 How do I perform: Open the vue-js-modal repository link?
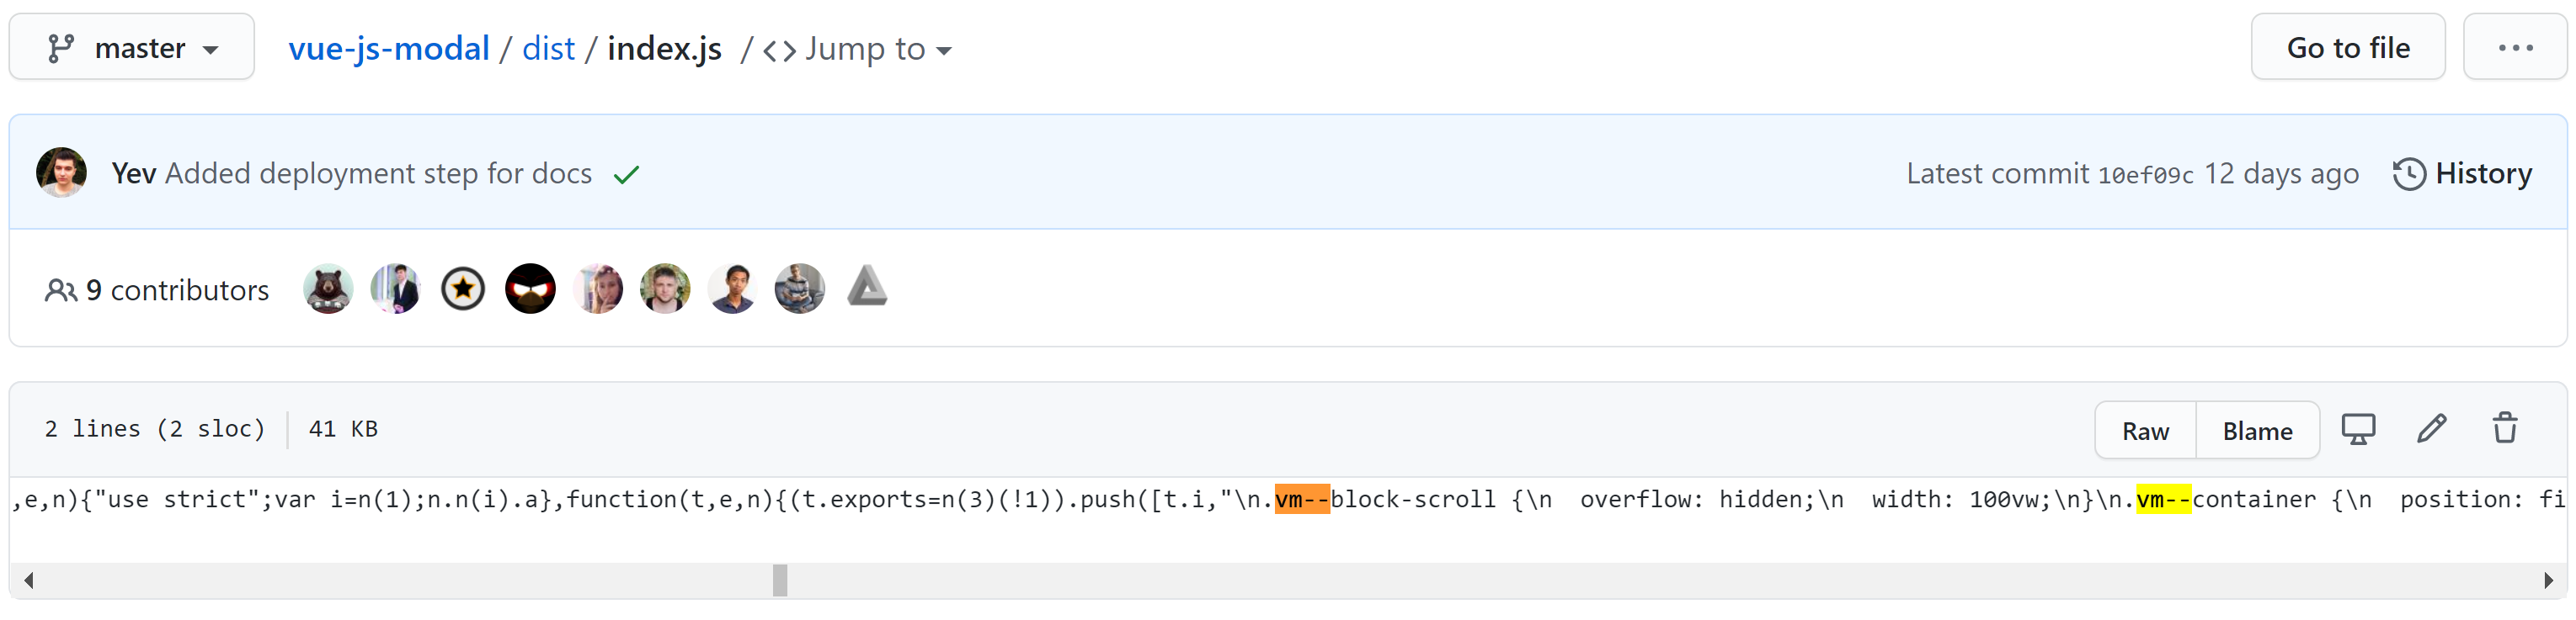pos(389,48)
